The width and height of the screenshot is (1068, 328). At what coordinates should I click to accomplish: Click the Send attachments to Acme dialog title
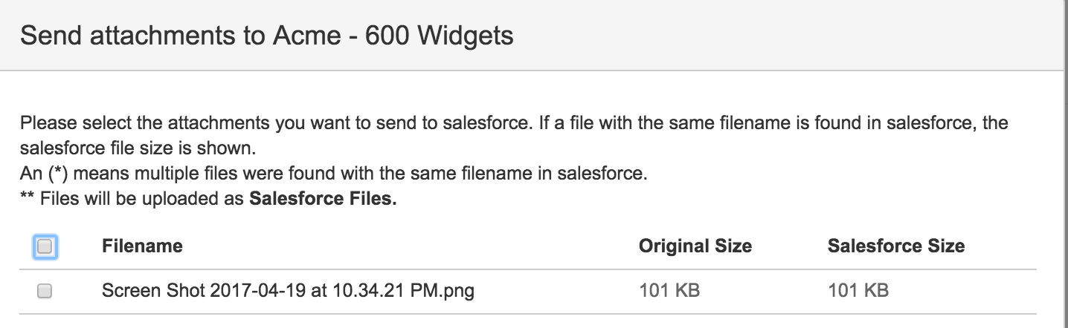(x=266, y=35)
